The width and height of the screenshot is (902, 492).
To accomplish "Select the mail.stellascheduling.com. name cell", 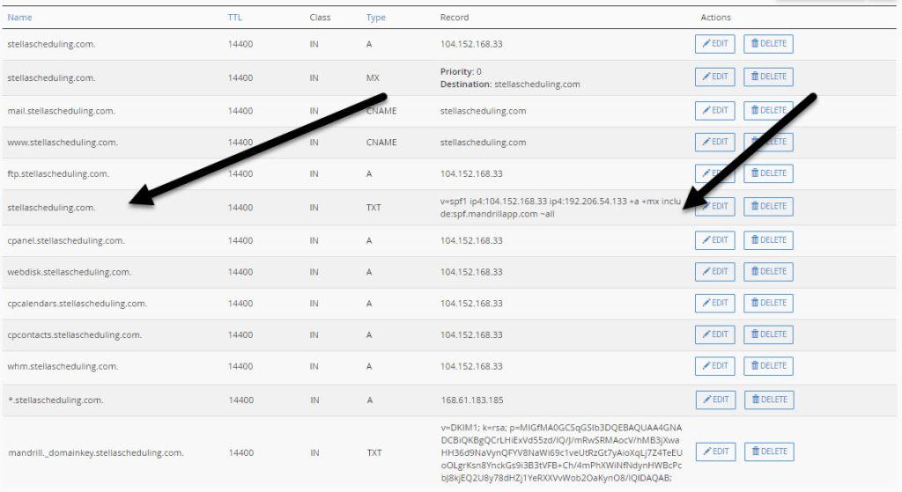I will click(61, 111).
